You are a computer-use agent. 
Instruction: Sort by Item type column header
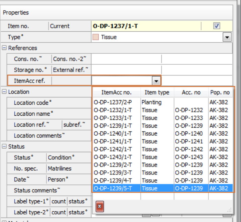pyautogui.click(x=157, y=93)
